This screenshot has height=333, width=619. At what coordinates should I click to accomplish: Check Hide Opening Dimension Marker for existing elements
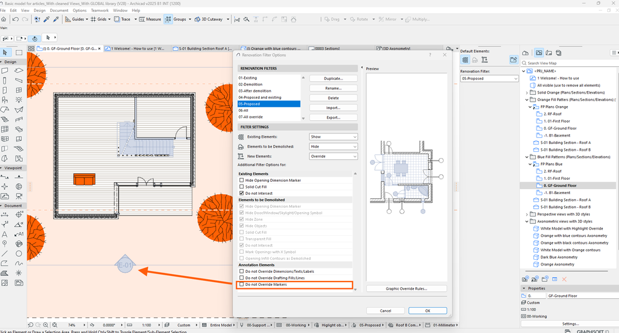242,180
